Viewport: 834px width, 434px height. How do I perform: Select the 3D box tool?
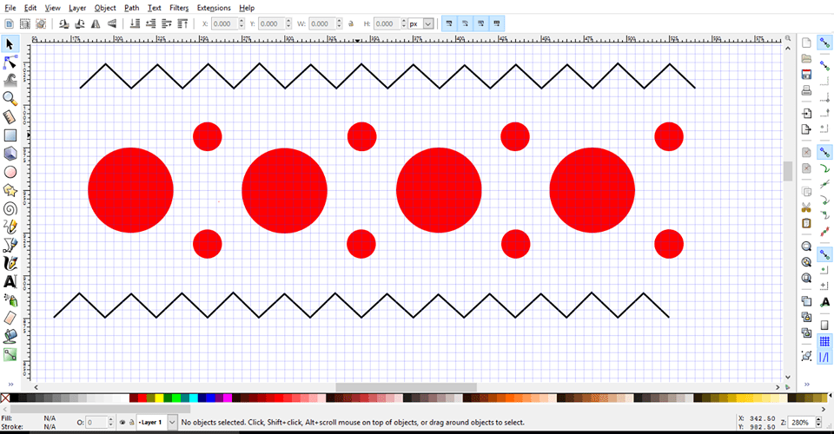(x=10, y=154)
